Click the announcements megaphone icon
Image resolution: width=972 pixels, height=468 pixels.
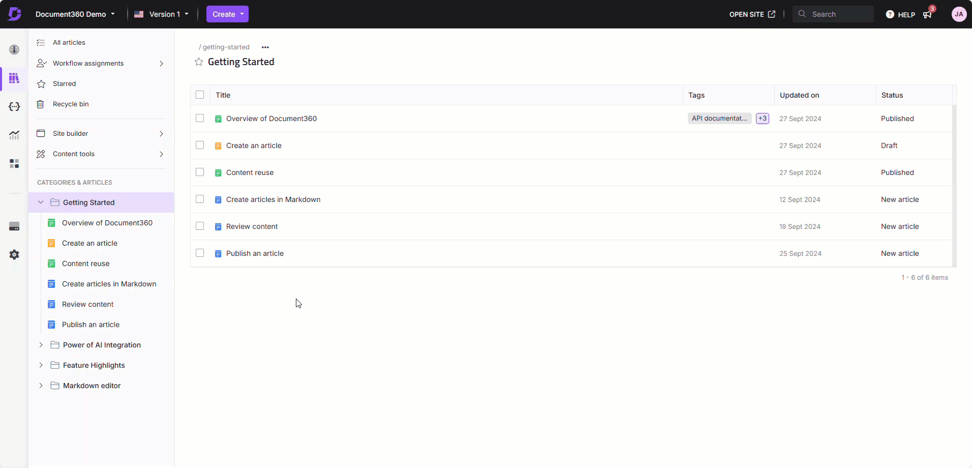click(x=927, y=14)
